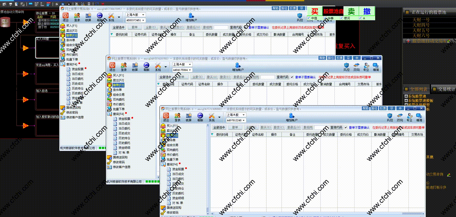Switch to 交易统计 tab
The image size is (456, 217).
[x=444, y=89]
